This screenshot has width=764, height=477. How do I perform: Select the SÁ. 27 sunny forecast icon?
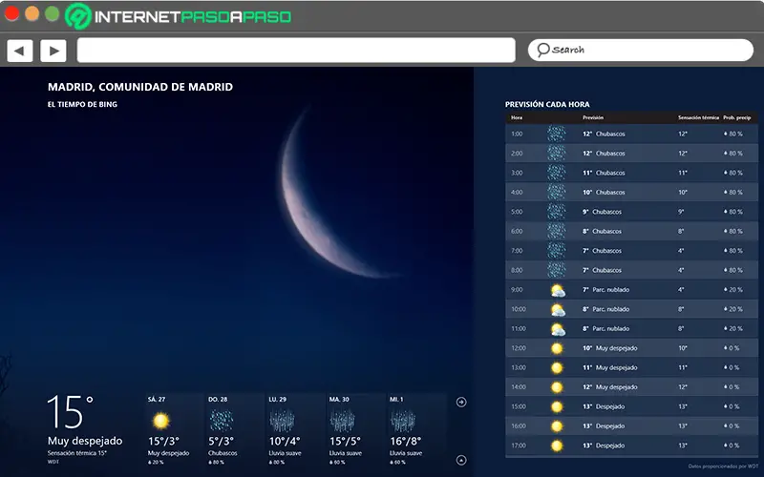[x=160, y=421]
